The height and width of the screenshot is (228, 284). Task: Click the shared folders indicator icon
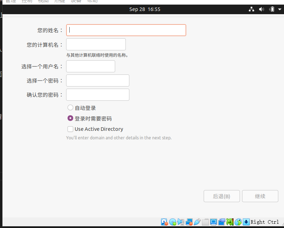pos(205,222)
